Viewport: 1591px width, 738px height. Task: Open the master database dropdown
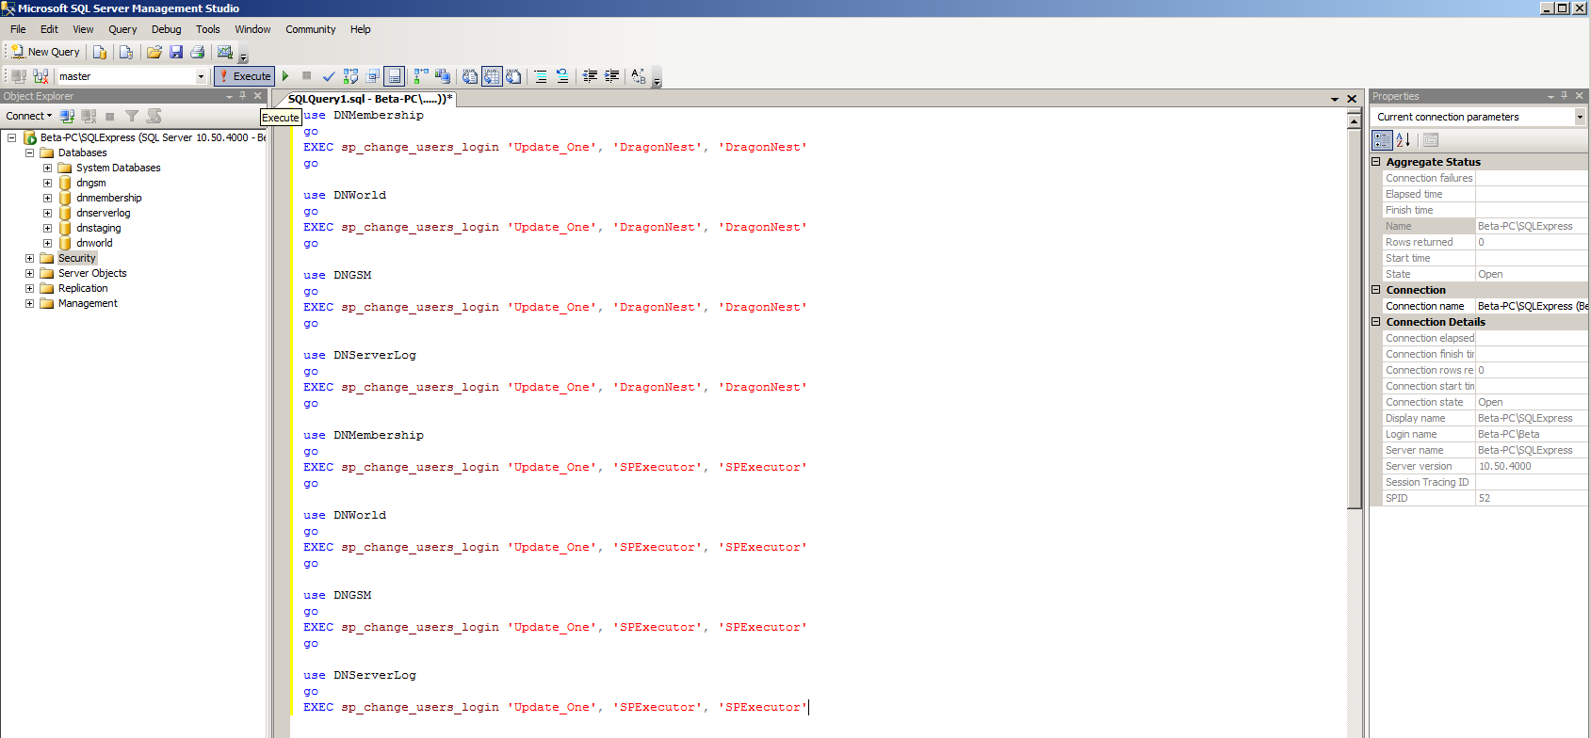(x=201, y=76)
